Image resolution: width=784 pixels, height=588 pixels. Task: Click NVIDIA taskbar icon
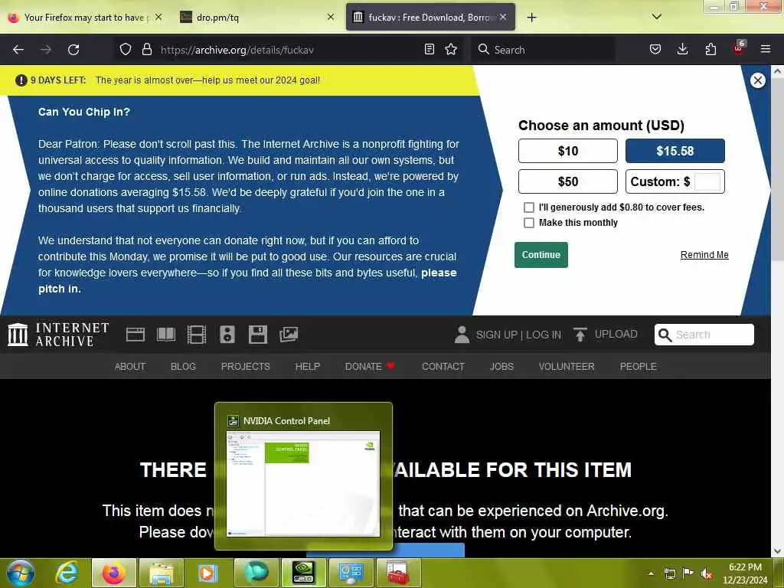[303, 573]
